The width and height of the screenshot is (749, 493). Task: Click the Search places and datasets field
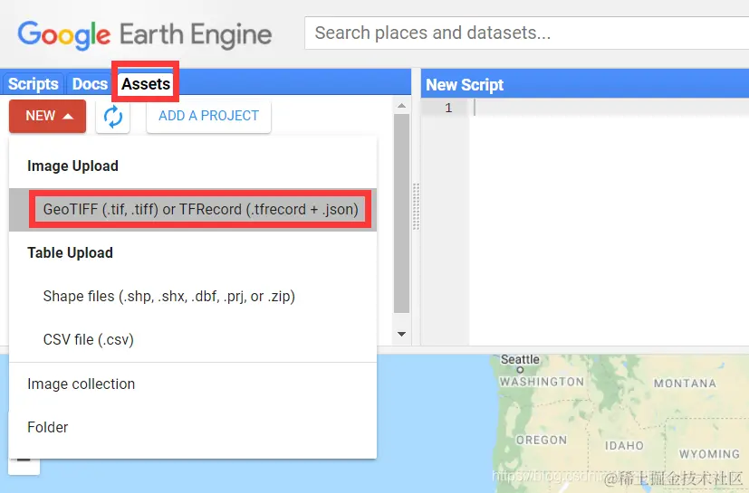tap(526, 33)
